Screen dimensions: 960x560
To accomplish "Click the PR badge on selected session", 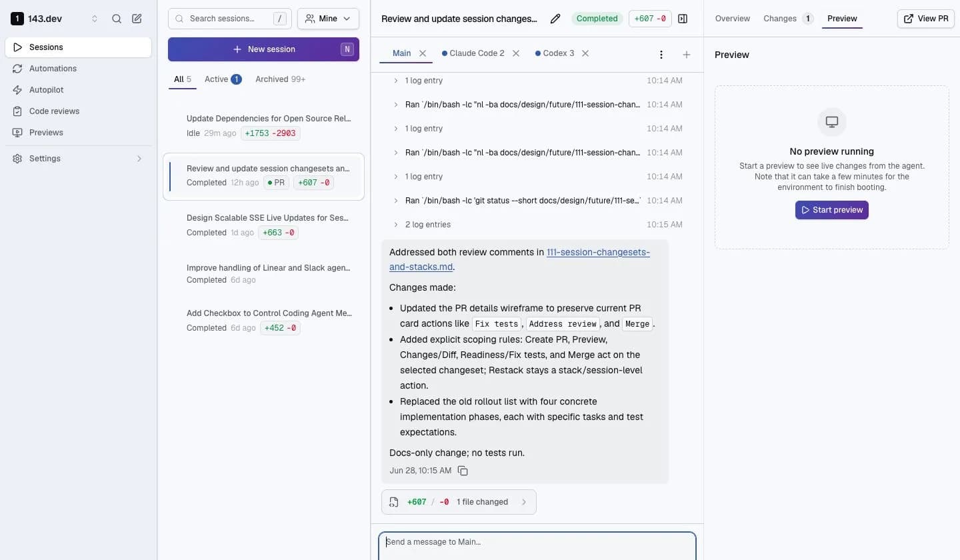I will click(276, 183).
